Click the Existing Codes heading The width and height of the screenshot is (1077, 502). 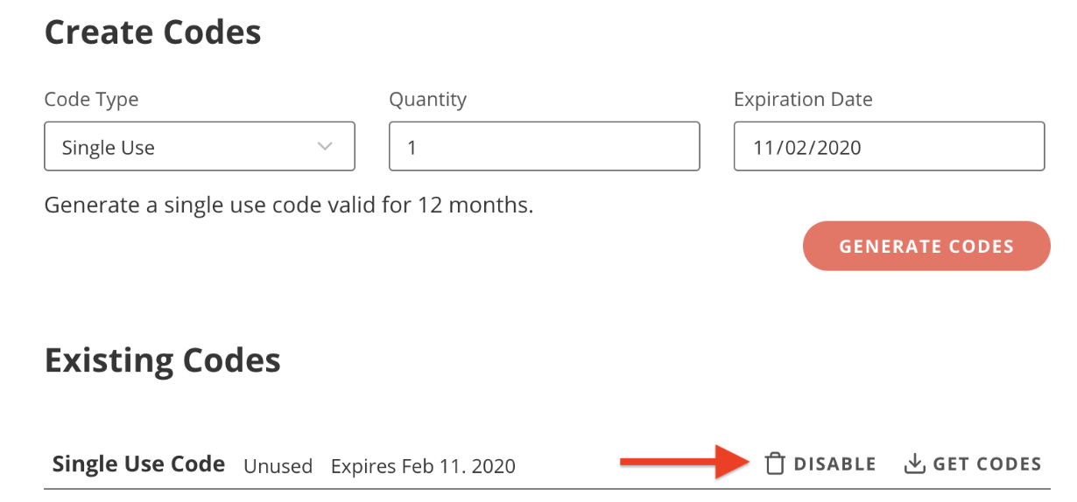tap(163, 360)
